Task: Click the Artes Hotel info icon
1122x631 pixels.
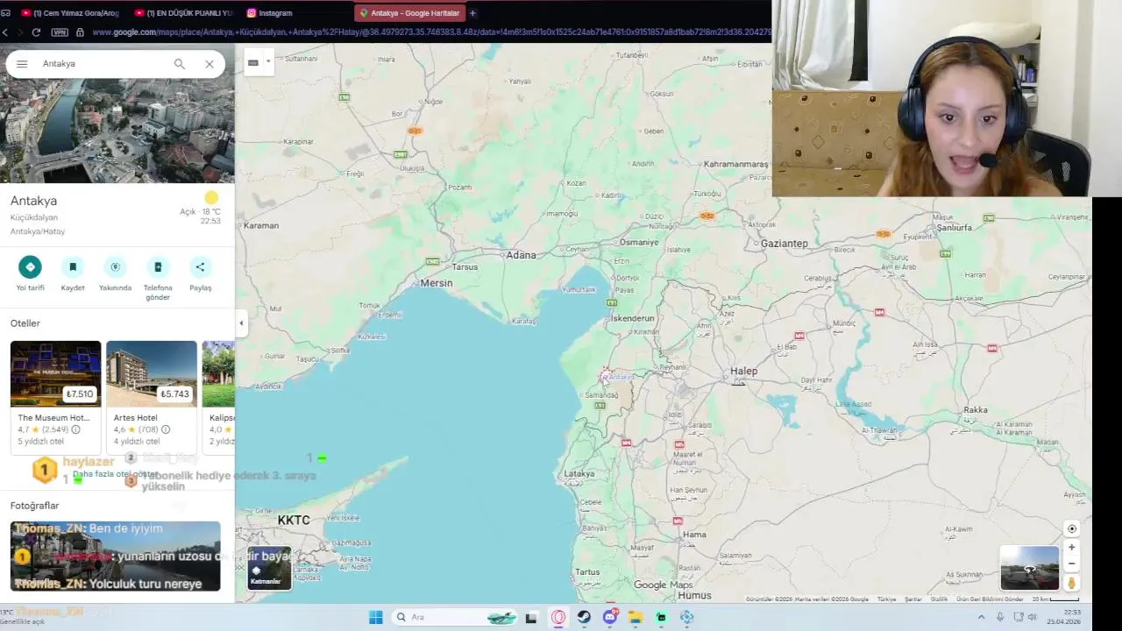Action: (x=165, y=429)
